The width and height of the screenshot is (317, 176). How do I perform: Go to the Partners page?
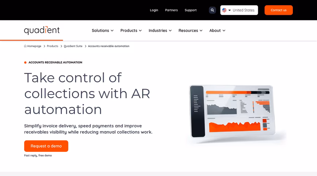pos(171,10)
